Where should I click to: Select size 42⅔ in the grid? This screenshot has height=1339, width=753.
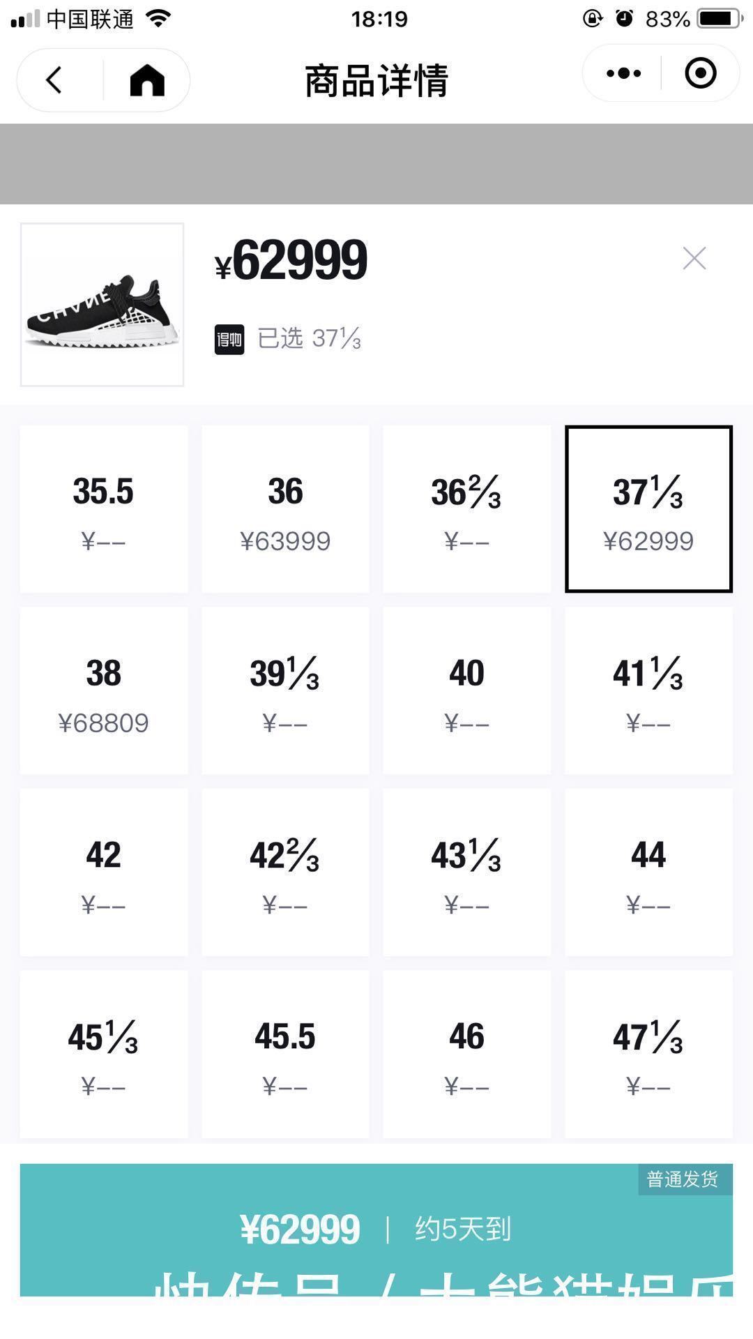[286, 872]
